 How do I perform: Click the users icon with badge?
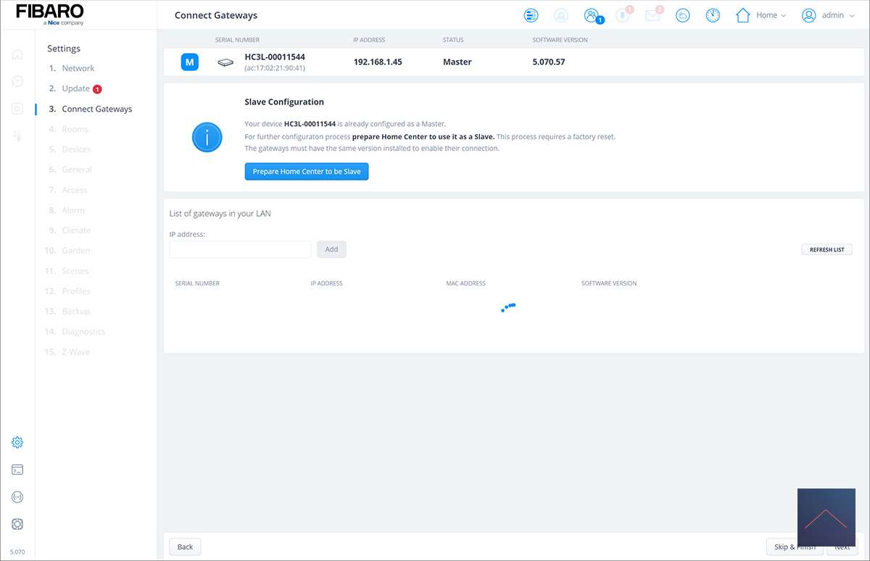tap(592, 15)
